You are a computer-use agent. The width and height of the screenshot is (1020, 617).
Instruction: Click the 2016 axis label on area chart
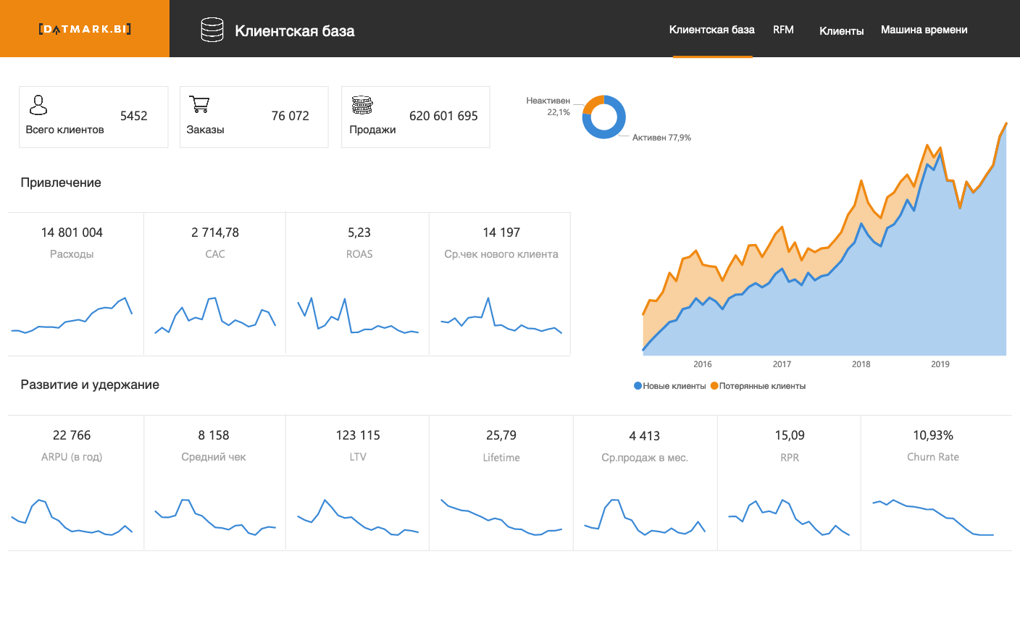pyautogui.click(x=703, y=364)
